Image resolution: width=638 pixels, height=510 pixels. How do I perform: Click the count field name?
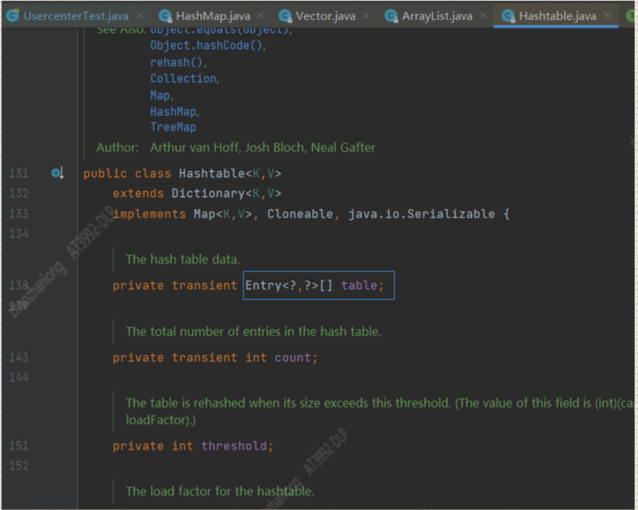(292, 357)
